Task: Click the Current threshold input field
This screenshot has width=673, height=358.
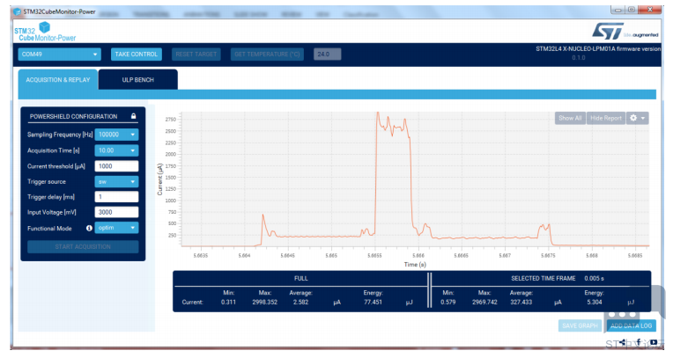Action: coord(116,166)
